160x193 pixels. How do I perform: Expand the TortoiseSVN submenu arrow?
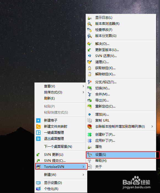83,167
